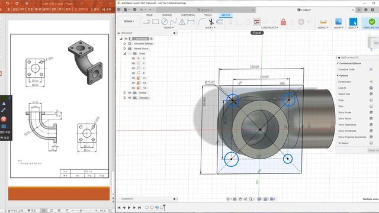This screenshot has height=213, width=379.
Task: Toggle visibility of the Sketches folder
Action: click(x=130, y=98)
